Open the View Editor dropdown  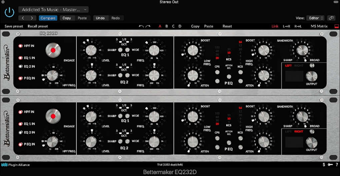[x=316, y=18]
